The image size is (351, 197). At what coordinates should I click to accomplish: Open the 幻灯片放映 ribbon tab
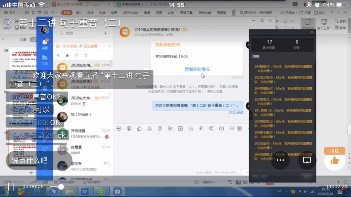pyautogui.click(x=130, y=13)
